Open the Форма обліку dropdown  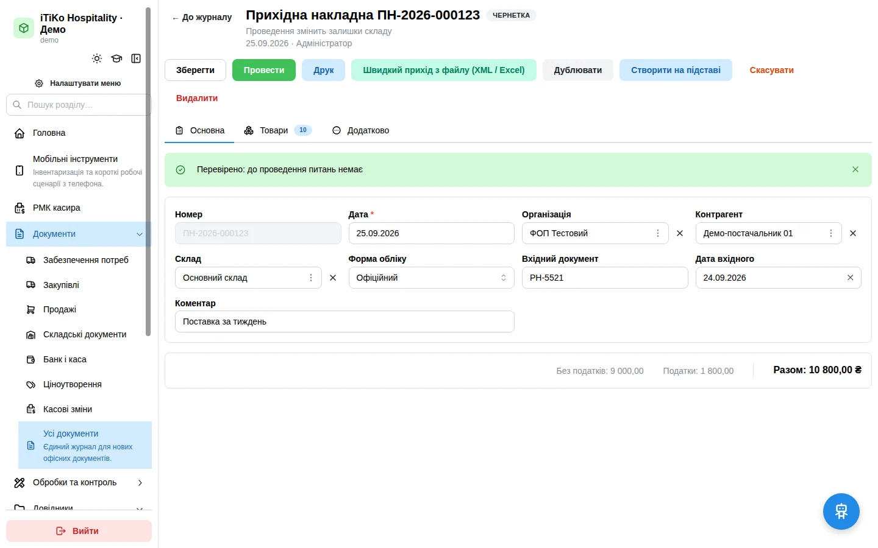(431, 278)
